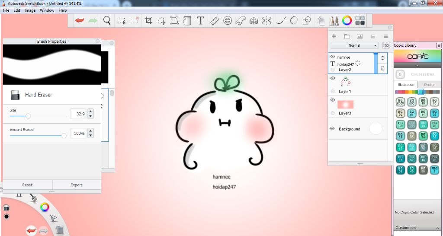Image resolution: width=443 pixels, height=236 pixels.
Task: Enable the French Curve guide
Action: (x=241, y=21)
